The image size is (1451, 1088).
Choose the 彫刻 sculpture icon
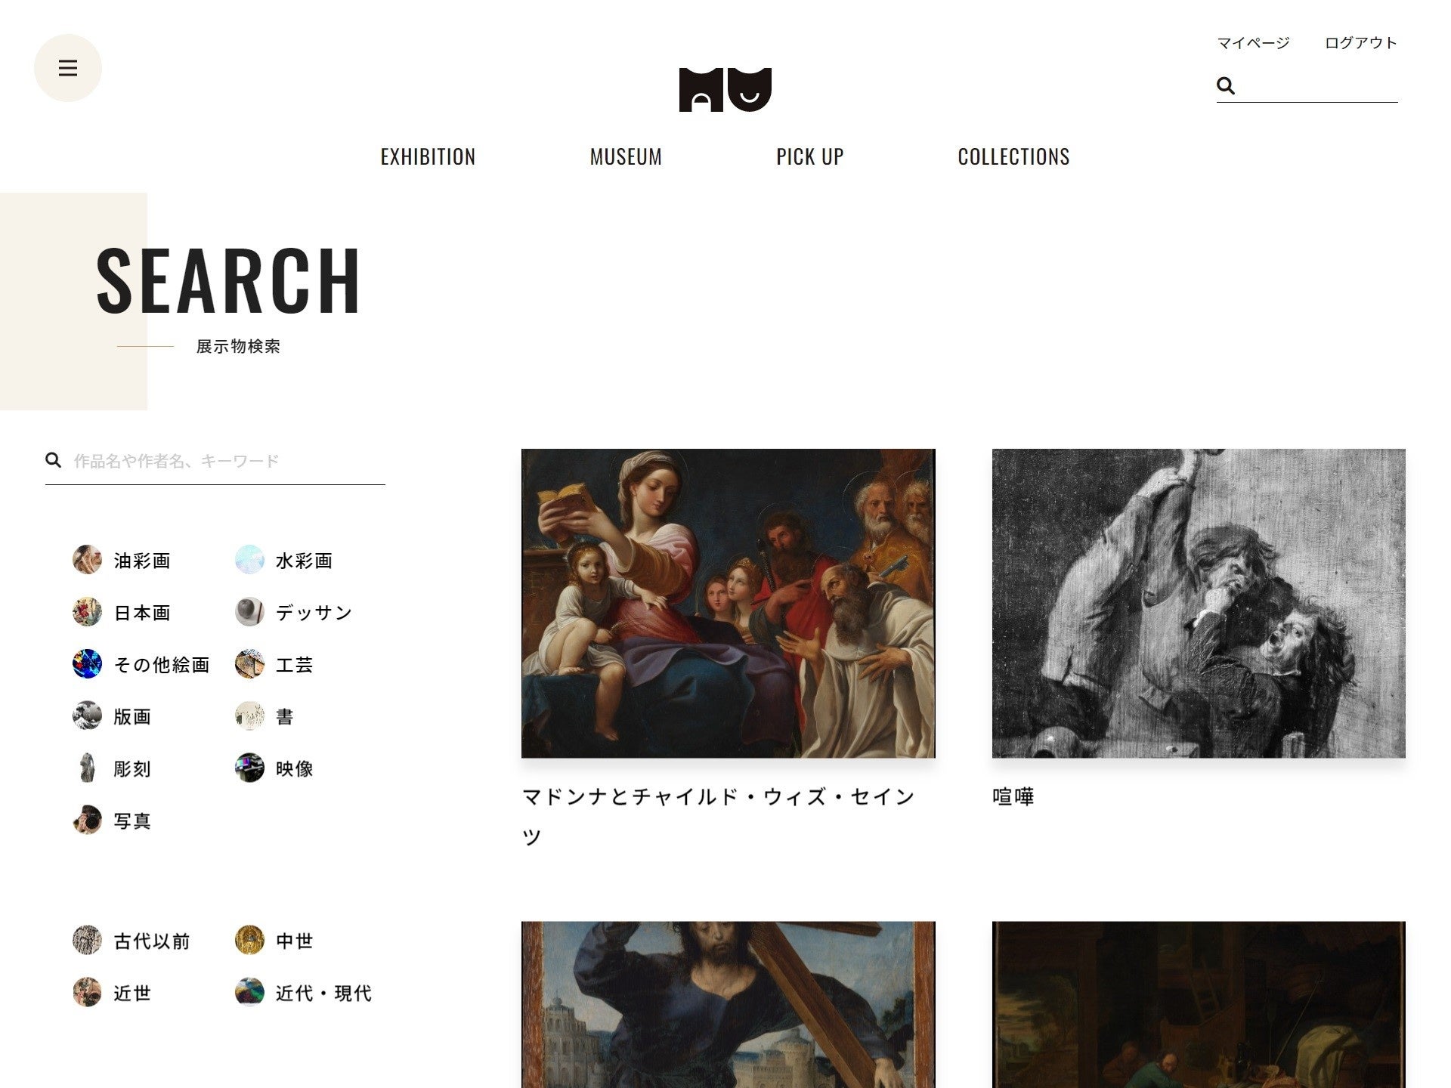pos(87,768)
